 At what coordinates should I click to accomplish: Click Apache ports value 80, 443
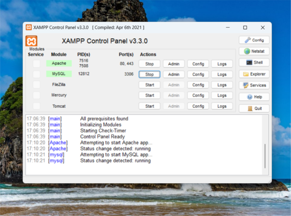[127, 64]
